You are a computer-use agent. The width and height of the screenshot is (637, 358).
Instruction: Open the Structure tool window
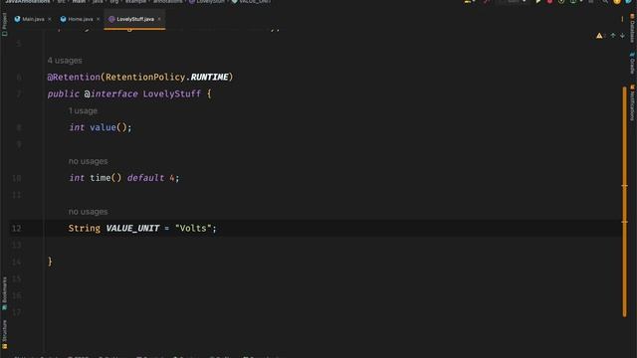(4, 334)
